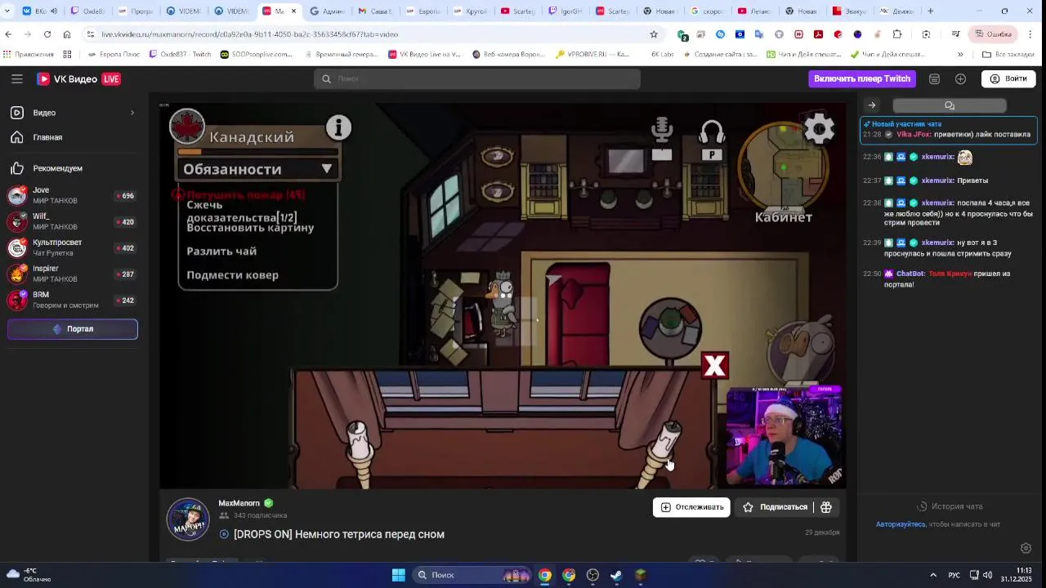Click the MaxManorn channel name
Image resolution: width=1046 pixels, height=588 pixels.
(x=239, y=503)
